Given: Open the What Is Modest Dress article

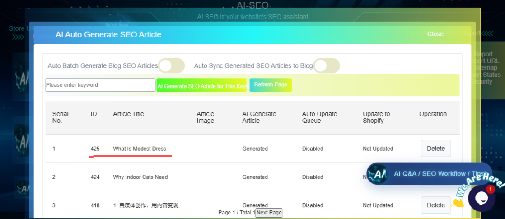Looking at the screenshot, I should (139, 149).
